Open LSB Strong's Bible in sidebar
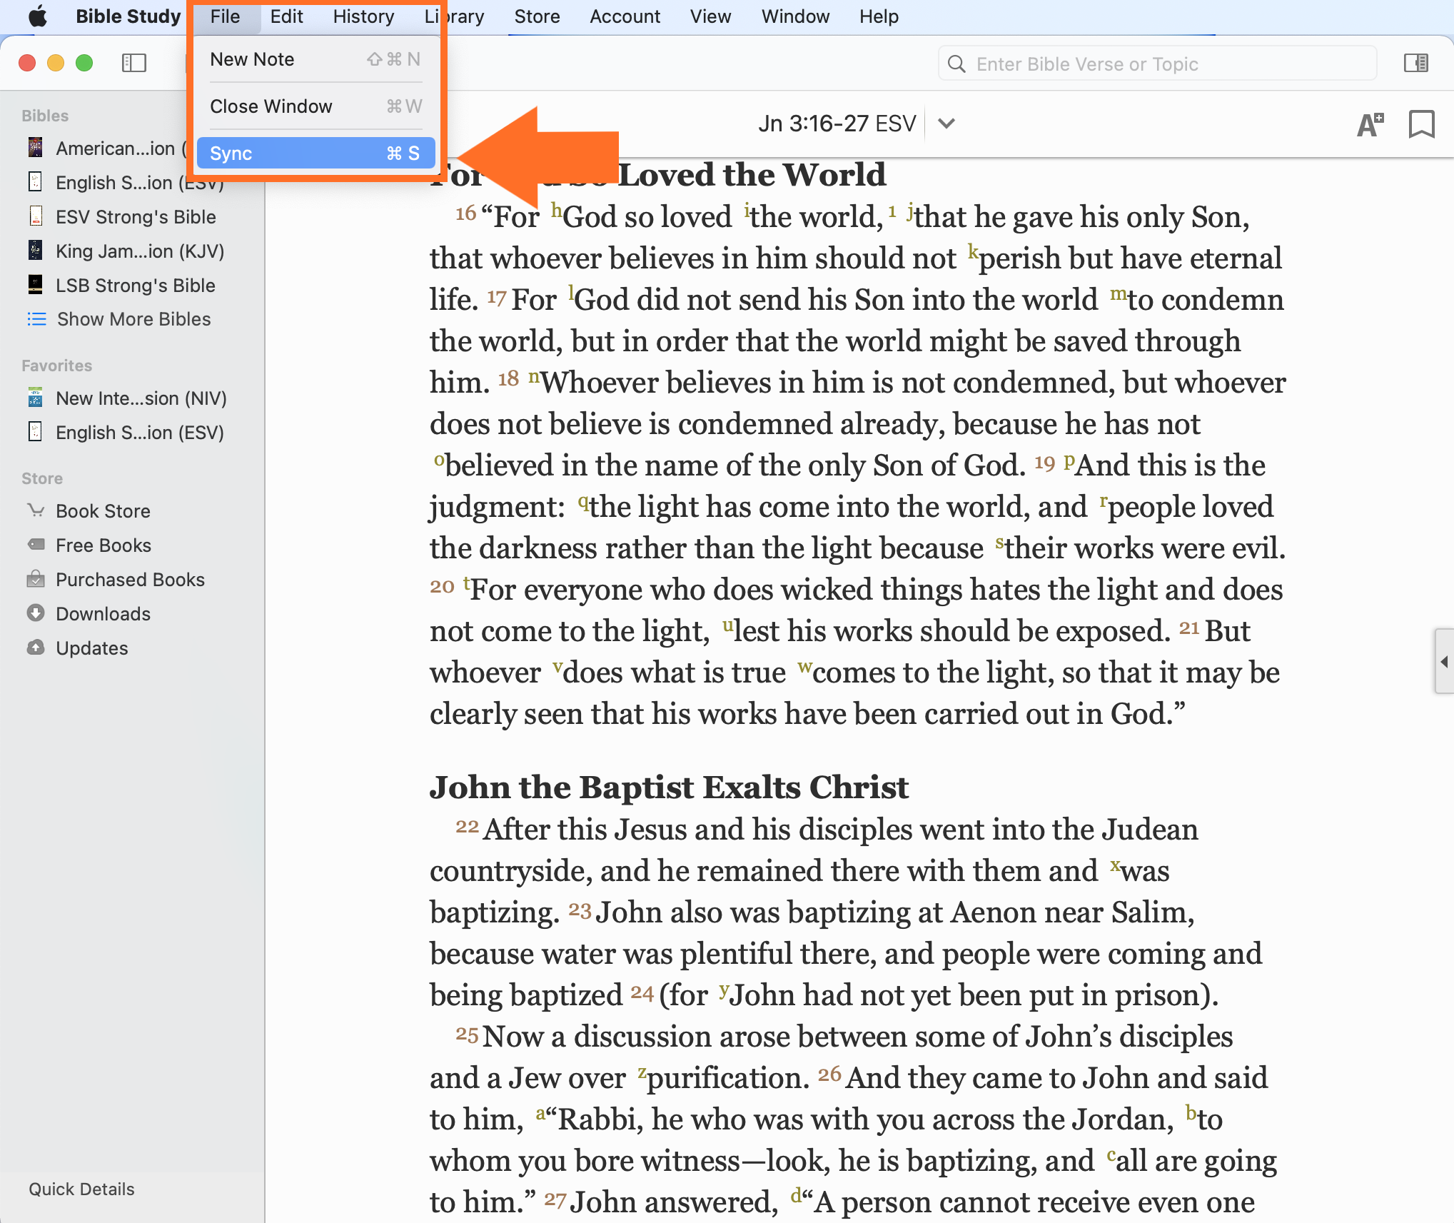The width and height of the screenshot is (1454, 1223). pyautogui.click(x=135, y=286)
